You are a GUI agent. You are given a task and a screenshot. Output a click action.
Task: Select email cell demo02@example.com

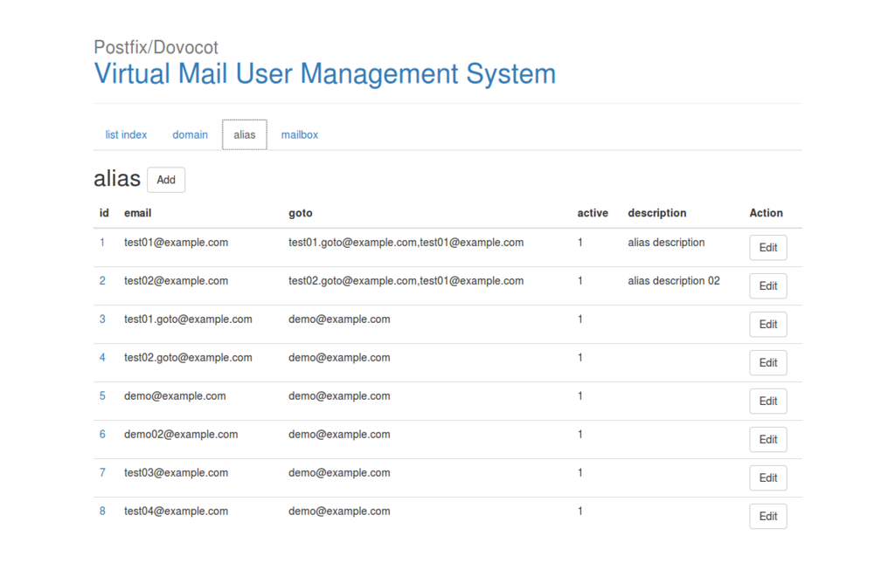click(181, 434)
